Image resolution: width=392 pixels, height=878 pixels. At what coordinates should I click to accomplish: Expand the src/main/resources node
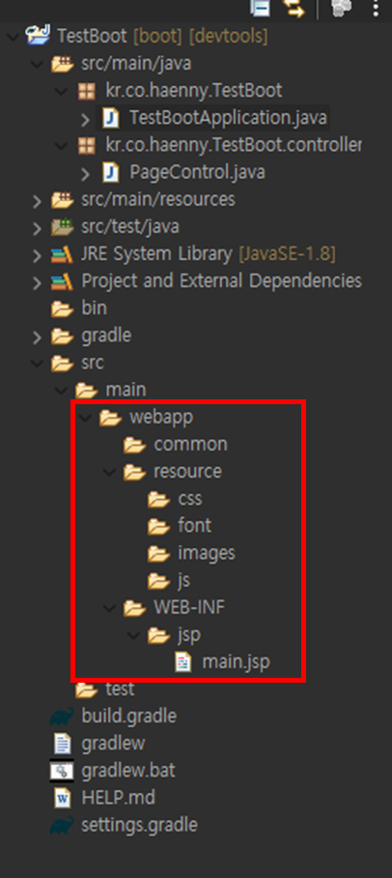[x=37, y=200]
